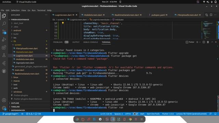Viewport: 219px width, 123px height.
Task: Click Ln 57, Col 45 cursor position
Action: coord(106,114)
